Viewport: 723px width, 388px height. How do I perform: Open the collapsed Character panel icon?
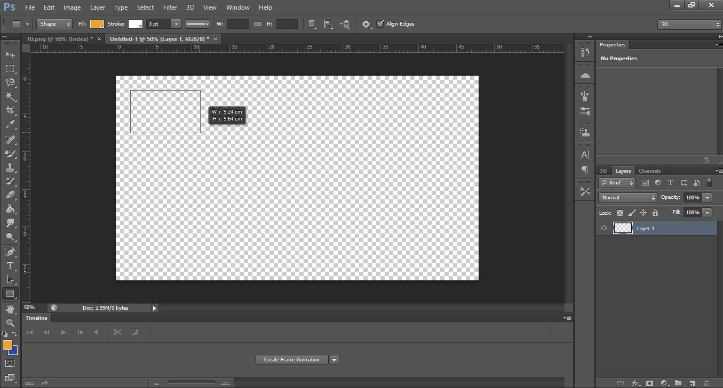point(585,155)
